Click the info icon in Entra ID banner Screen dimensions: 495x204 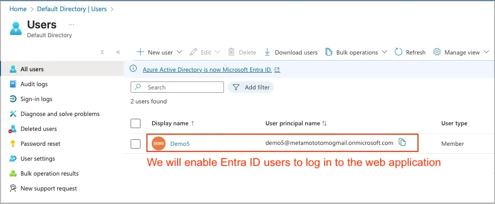coord(133,69)
